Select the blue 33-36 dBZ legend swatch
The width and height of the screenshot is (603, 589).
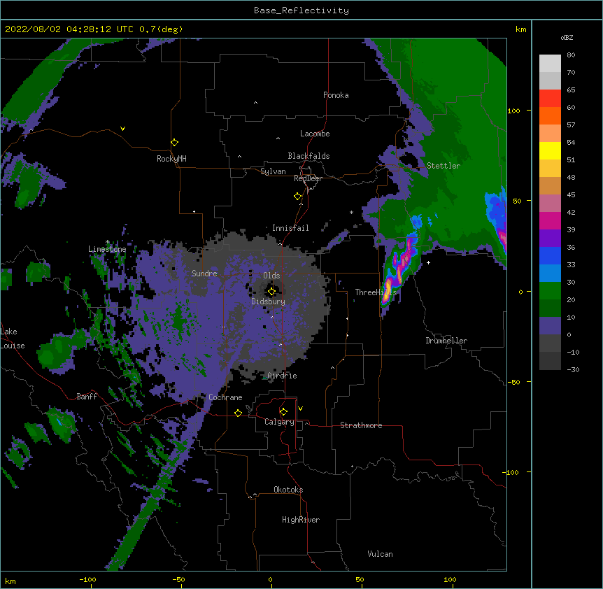point(550,255)
